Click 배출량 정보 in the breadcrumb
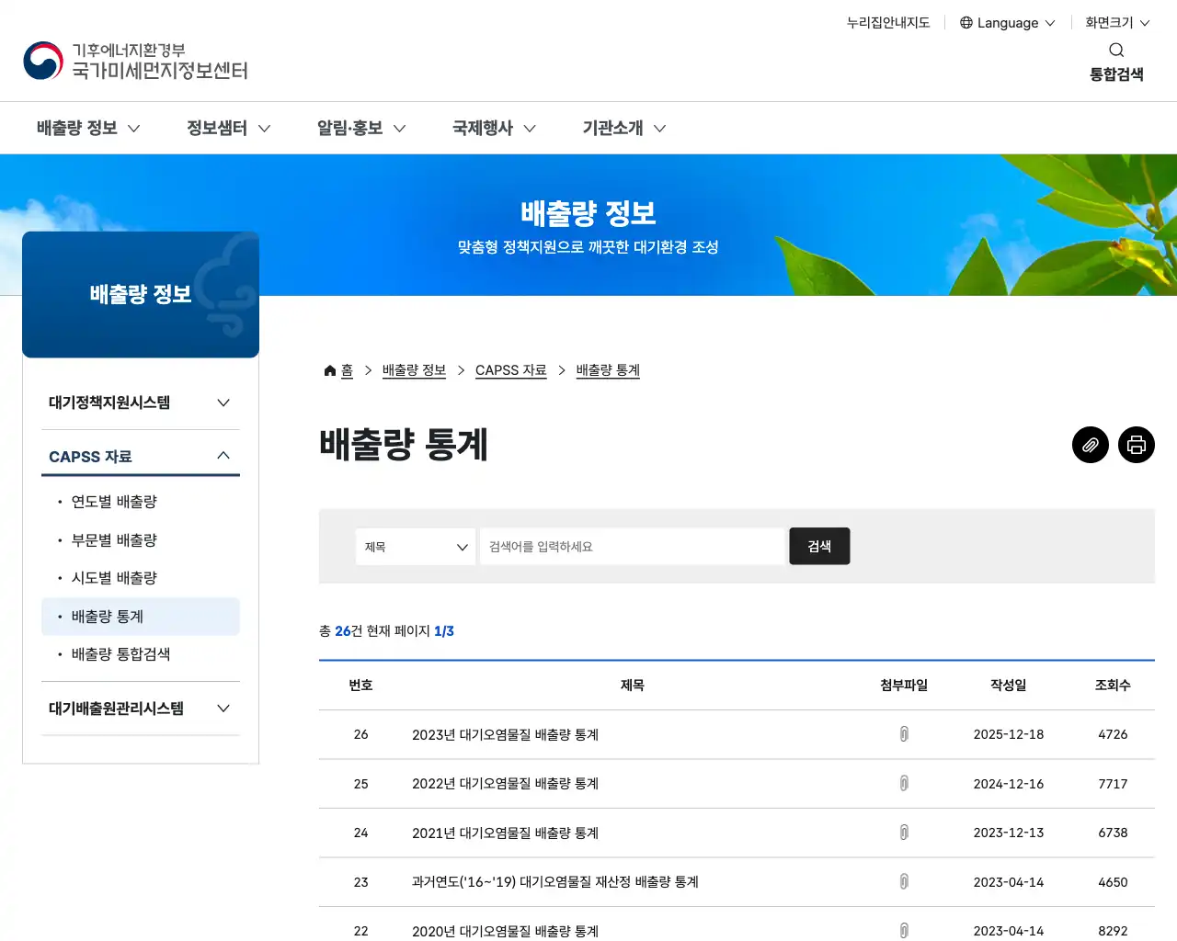1177x941 pixels. 414,370
